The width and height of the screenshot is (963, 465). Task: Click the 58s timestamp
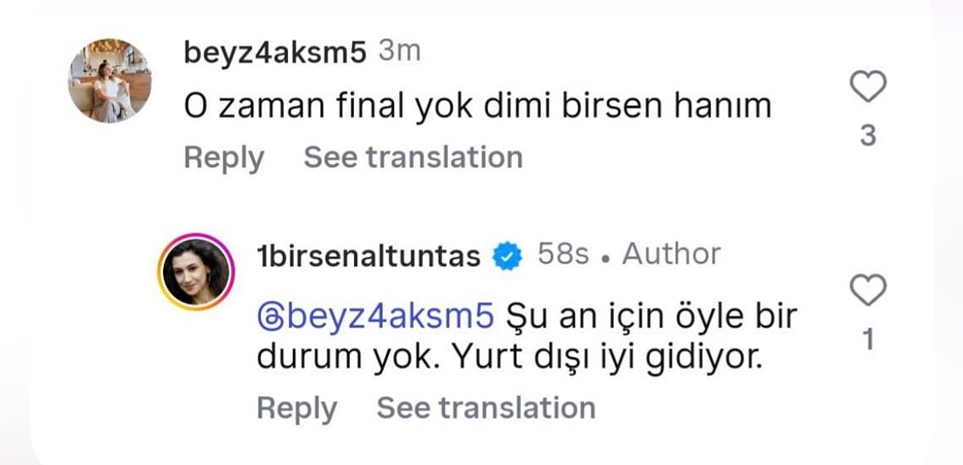click(x=563, y=255)
